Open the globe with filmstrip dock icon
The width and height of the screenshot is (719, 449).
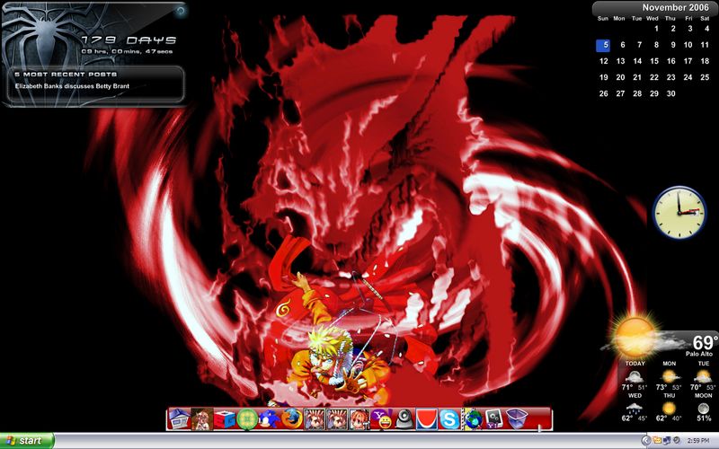pos(472,419)
